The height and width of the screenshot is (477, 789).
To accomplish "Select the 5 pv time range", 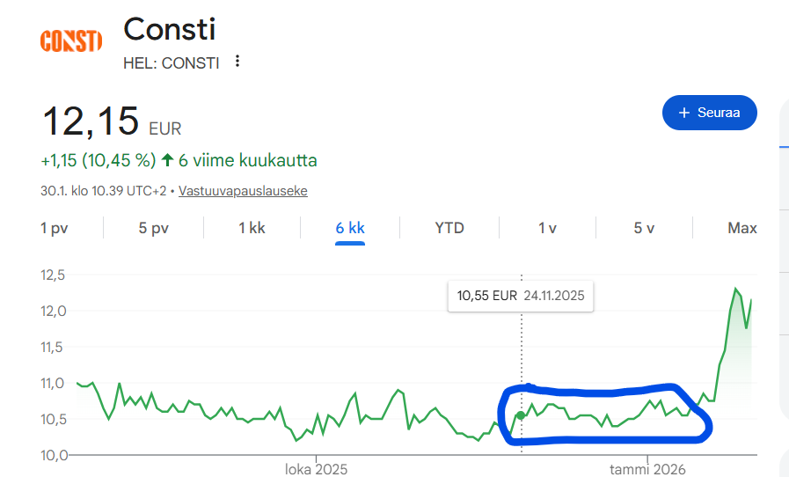I will pyautogui.click(x=153, y=228).
